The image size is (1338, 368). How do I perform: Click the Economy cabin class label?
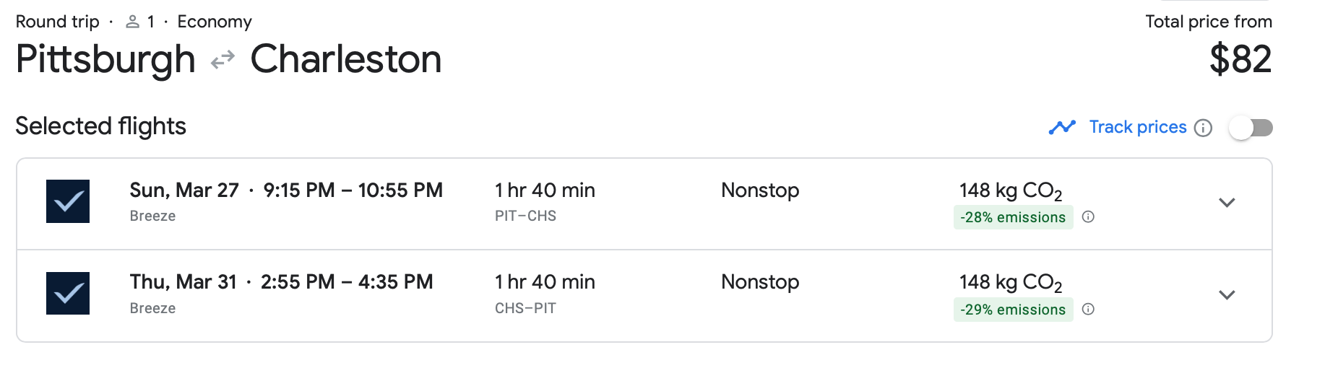[215, 22]
